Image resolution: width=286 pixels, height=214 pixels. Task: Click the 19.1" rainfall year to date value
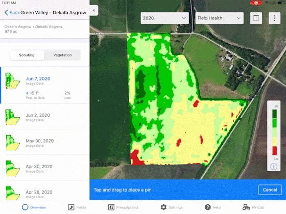click(x=34, y=93)
